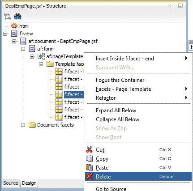Select the html tree label
The width and height of the screenshot is (193, 191).
(x=24, y=26)
